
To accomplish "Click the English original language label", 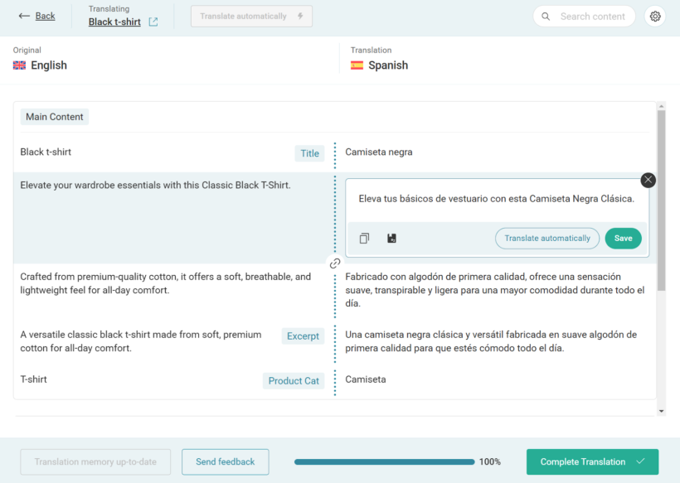I will click(x=49, y=65).
